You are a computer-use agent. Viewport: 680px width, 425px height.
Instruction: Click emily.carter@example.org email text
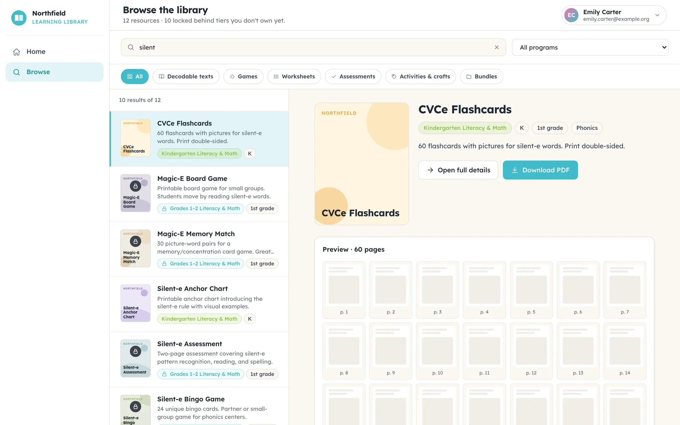point(616,19)
